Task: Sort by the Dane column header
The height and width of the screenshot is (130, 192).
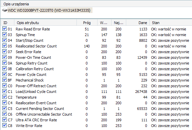Action: pyautogui.click(x=138, y=23)
